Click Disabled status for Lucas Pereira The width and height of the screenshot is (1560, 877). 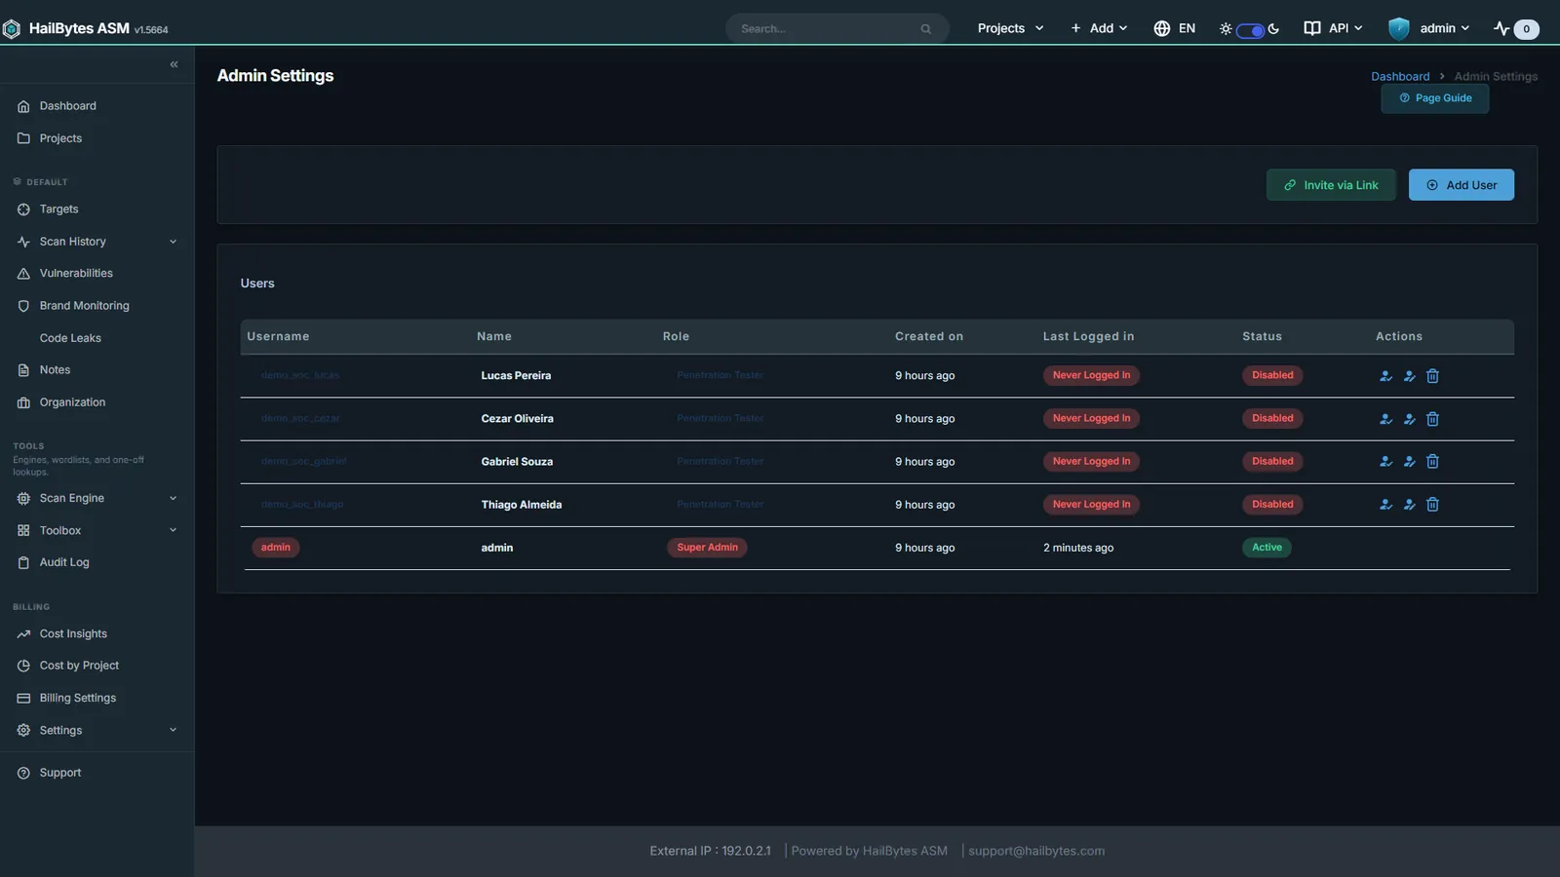1272,375
